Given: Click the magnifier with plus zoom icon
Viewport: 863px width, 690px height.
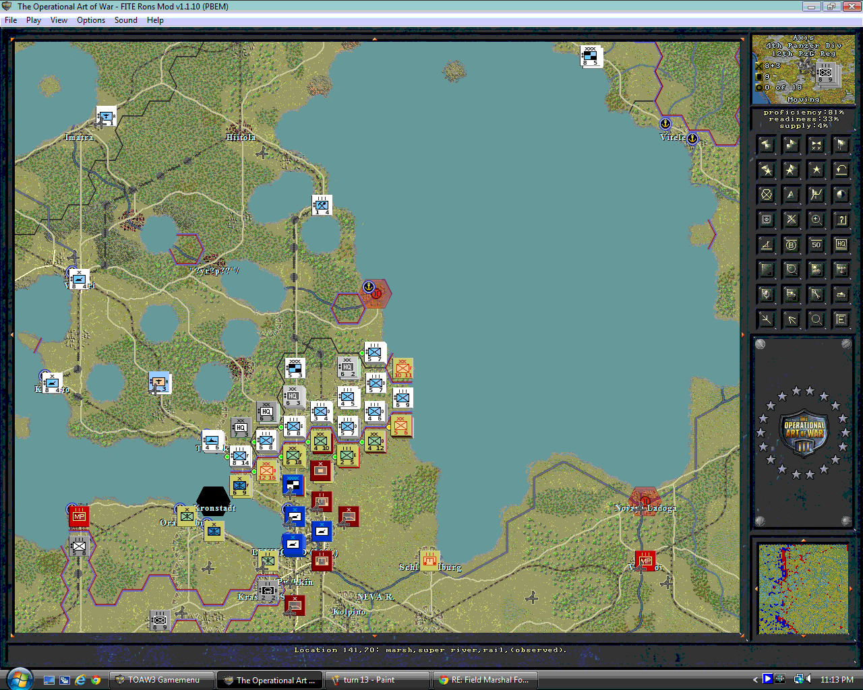Looking at the screenshot, I should pos(816,220).
